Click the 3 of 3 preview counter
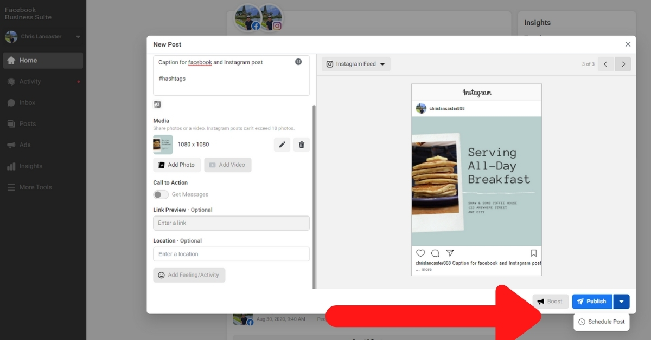Viewport: 651px width, 340px height. click(x=588, y=64)
